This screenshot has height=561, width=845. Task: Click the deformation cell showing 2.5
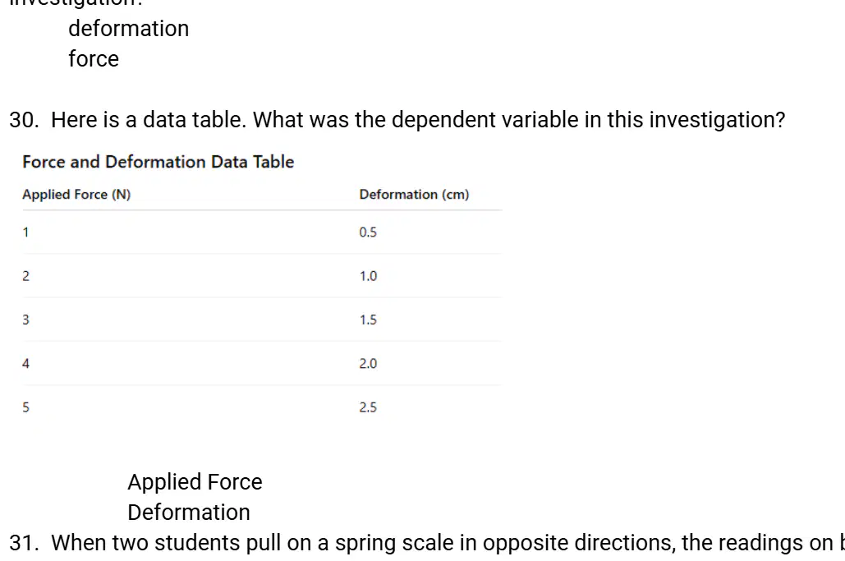pos(368,407)
